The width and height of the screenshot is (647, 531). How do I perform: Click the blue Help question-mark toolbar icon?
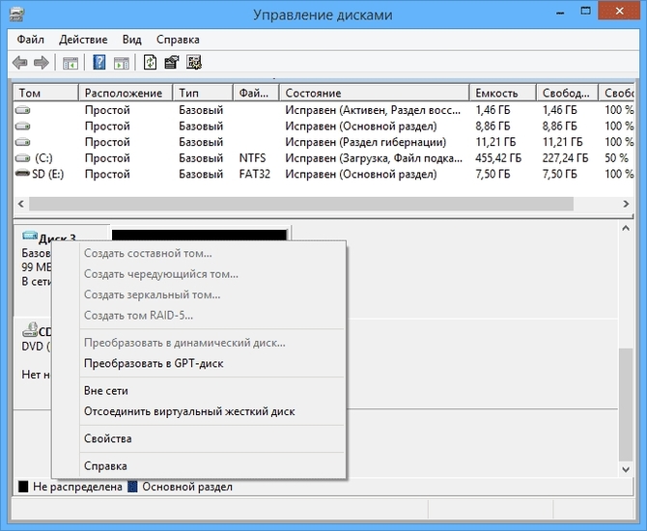(x=98, y=63)
